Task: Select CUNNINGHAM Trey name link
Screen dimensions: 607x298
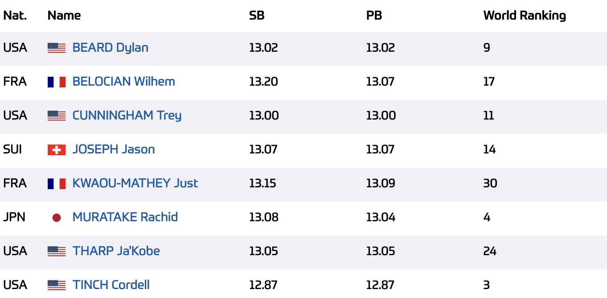Action: [127, 116]
